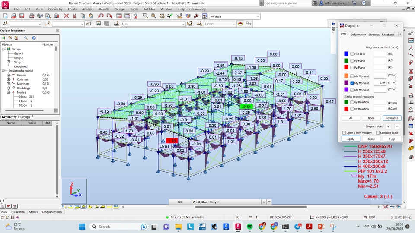Click the Redo arrow icon
This screenshot has width=415, height=233.
109,16
